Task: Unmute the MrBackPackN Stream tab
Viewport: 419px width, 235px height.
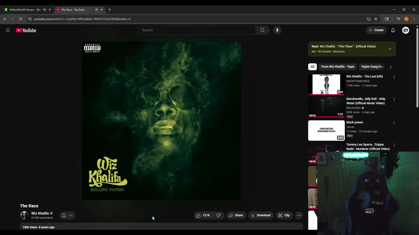Action: pos(45,9)
